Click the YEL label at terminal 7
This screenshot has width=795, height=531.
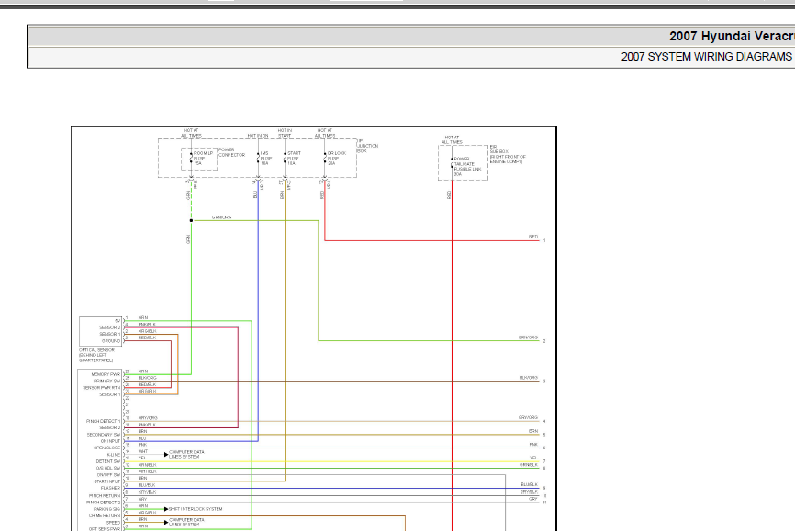click(x=534, y=458)
